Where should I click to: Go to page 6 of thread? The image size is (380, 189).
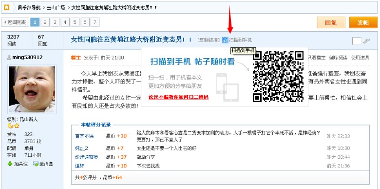85,22
